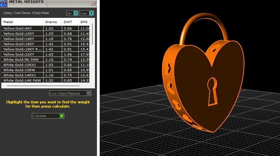Screen dimensions: 280x156
Task: Click the SPG column header
Action: [84, 22]
